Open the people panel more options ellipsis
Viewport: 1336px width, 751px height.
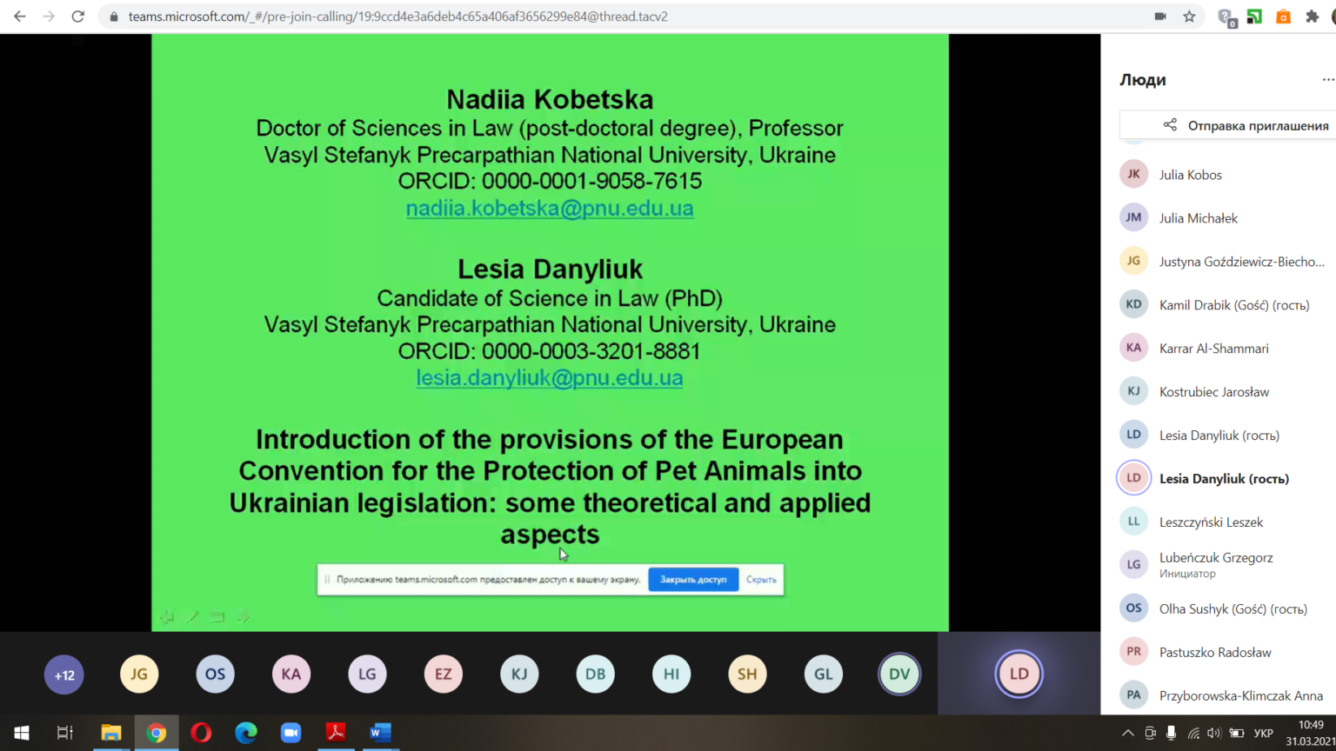1327,79
